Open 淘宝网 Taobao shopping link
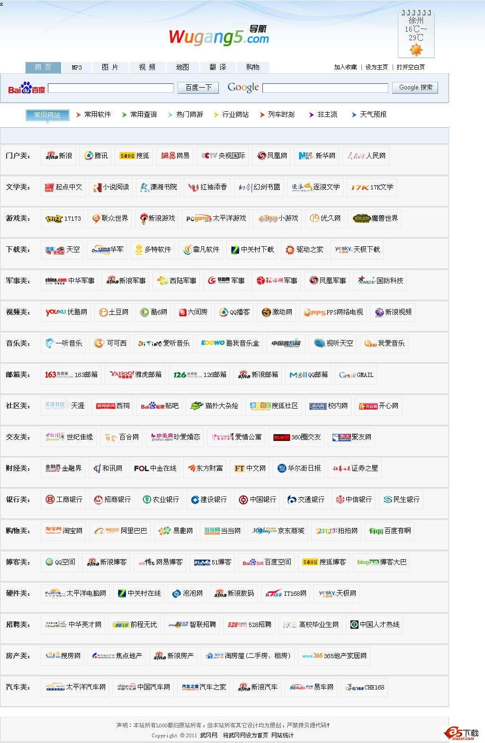Screen dimensions: 485x743 tap(63, 531)
